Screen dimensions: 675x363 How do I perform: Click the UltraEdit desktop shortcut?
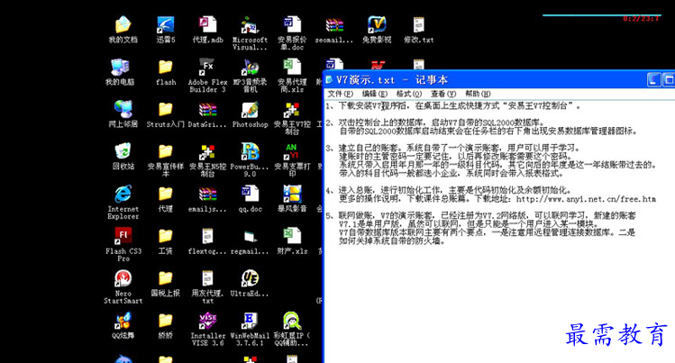click(250, 278)
